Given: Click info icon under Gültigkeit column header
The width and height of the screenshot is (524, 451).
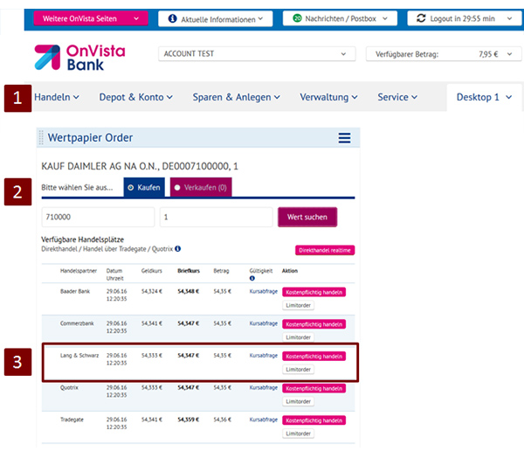Looking at the screenshot, I should pyautogui.click(x=252, y=281).
